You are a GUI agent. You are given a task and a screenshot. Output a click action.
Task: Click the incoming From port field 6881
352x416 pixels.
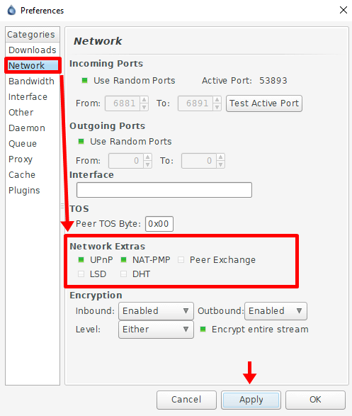(123, 103)
